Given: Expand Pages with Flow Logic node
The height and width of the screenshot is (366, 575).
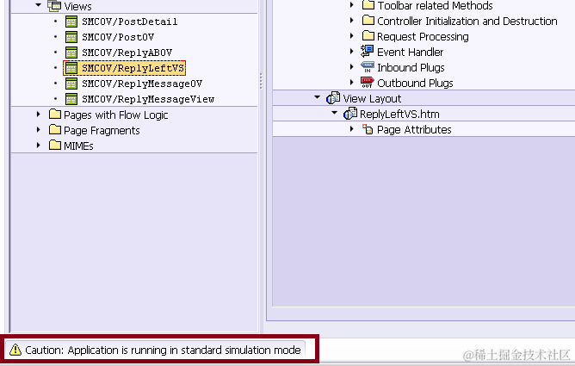Looking at the screenshot, I should 38,115.
